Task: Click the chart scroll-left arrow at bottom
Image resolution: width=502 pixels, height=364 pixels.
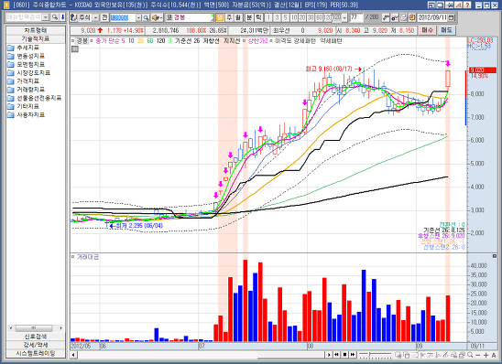Action: point(73,355)
